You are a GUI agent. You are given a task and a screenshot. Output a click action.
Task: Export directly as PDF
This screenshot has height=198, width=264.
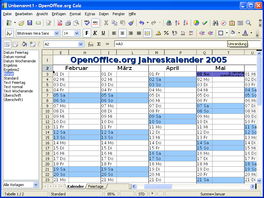[60, 23]
